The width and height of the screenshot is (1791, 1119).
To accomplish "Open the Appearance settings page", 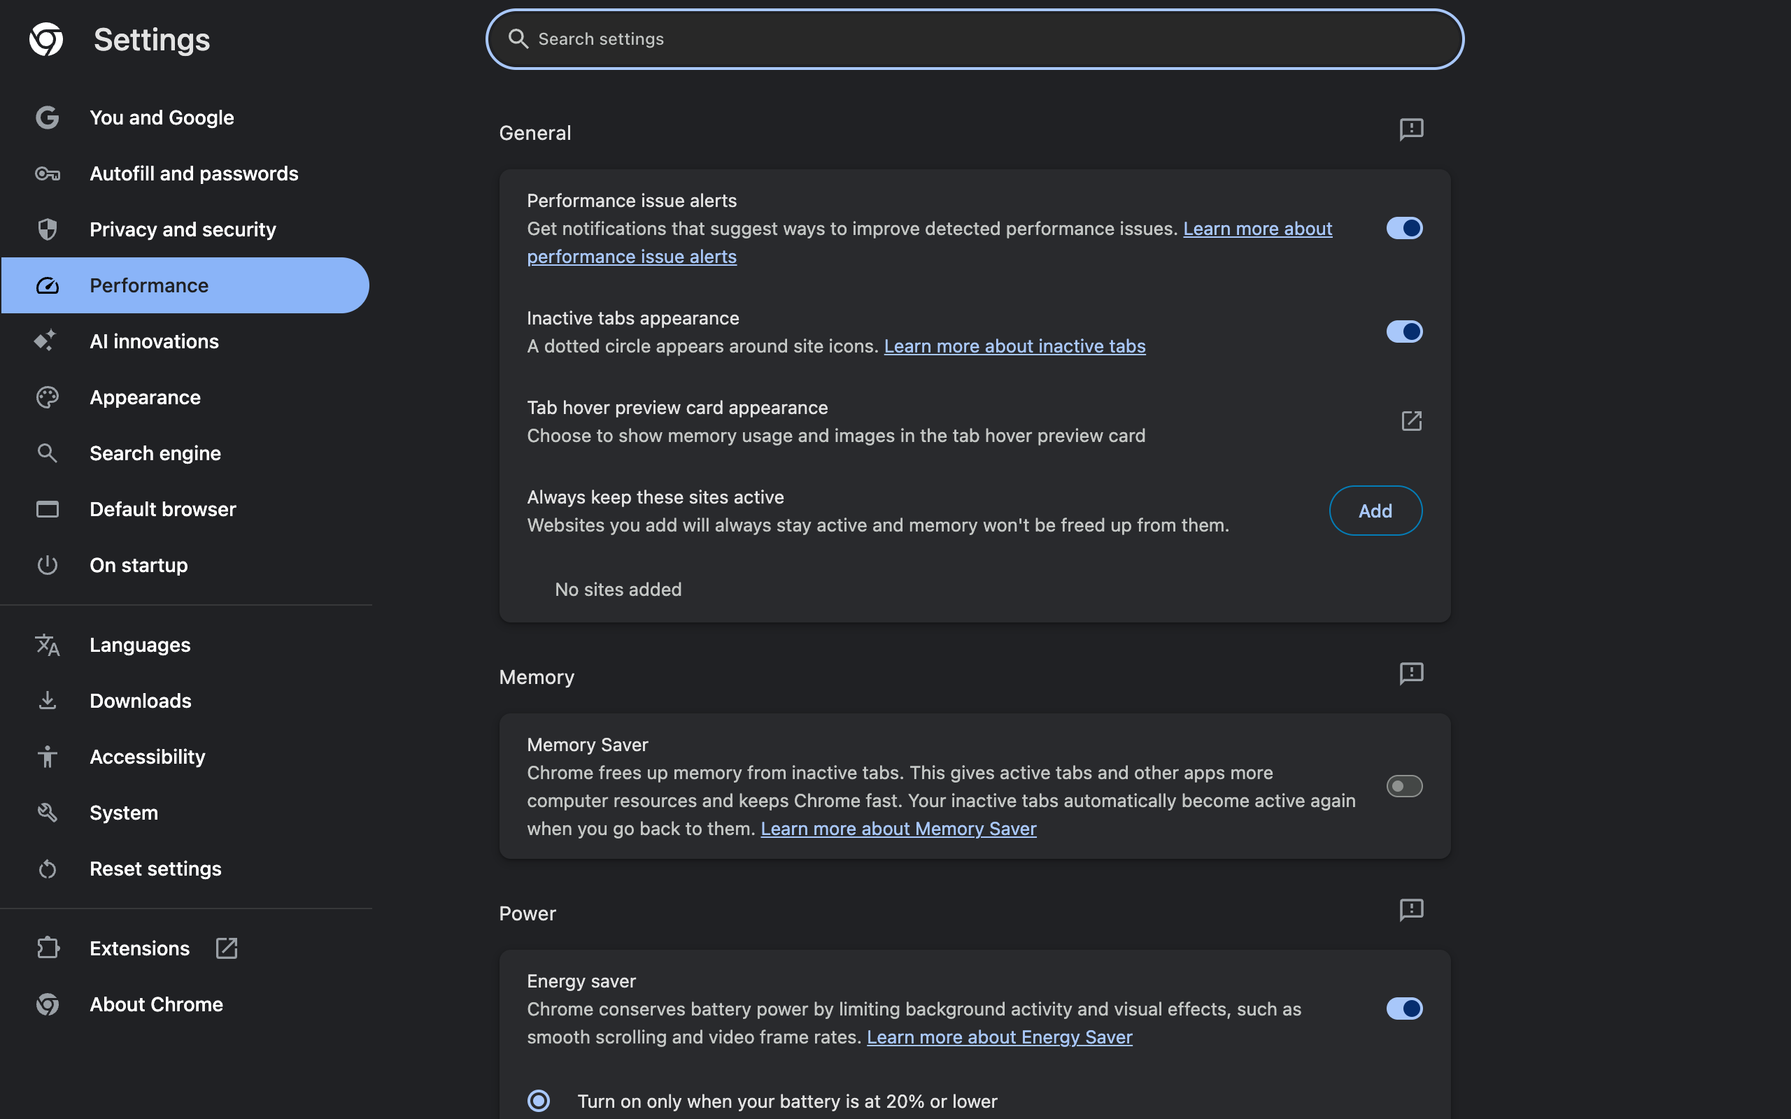I will tap(185, 397).
